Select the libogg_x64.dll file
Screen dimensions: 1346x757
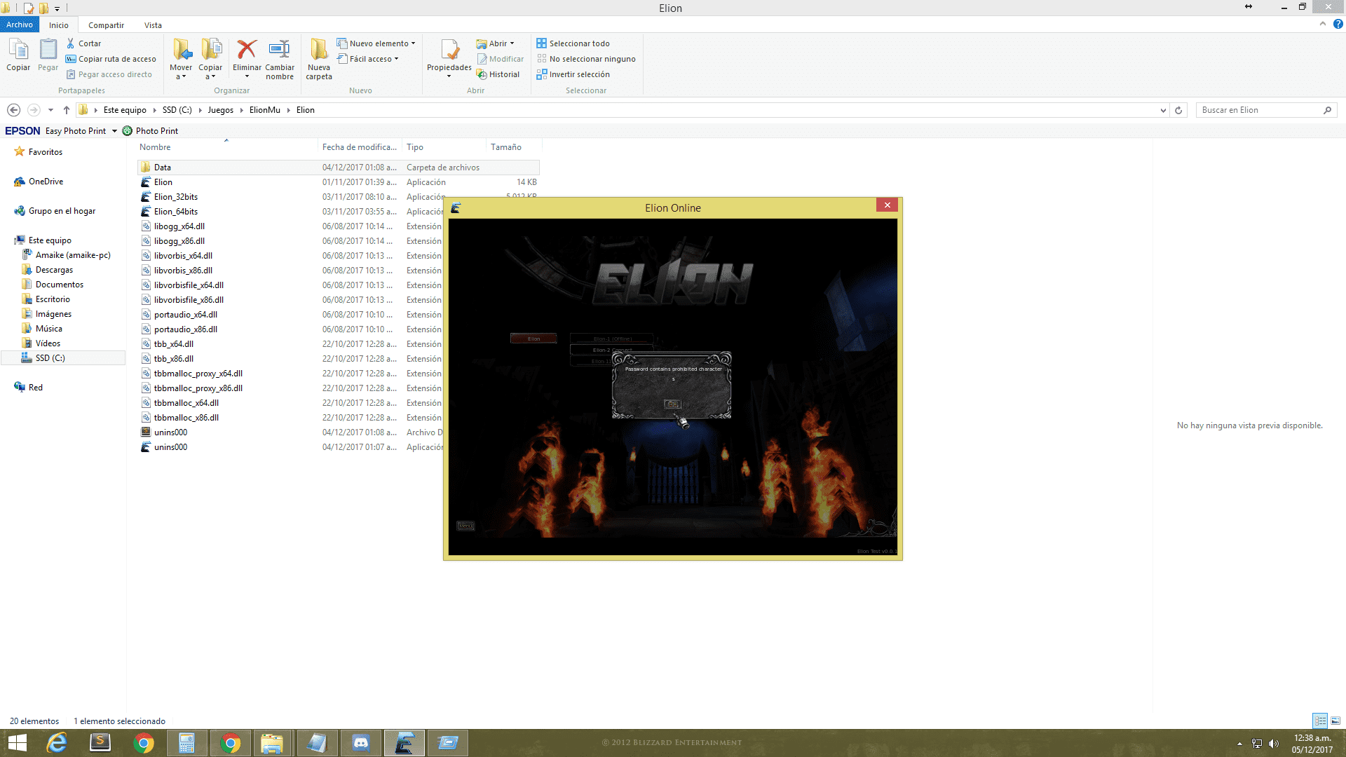179,226
